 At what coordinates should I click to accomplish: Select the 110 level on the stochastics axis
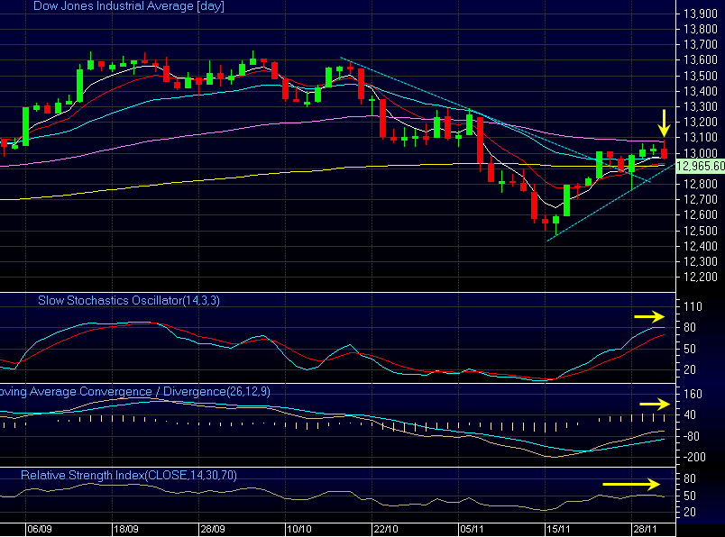click(693, 306)
